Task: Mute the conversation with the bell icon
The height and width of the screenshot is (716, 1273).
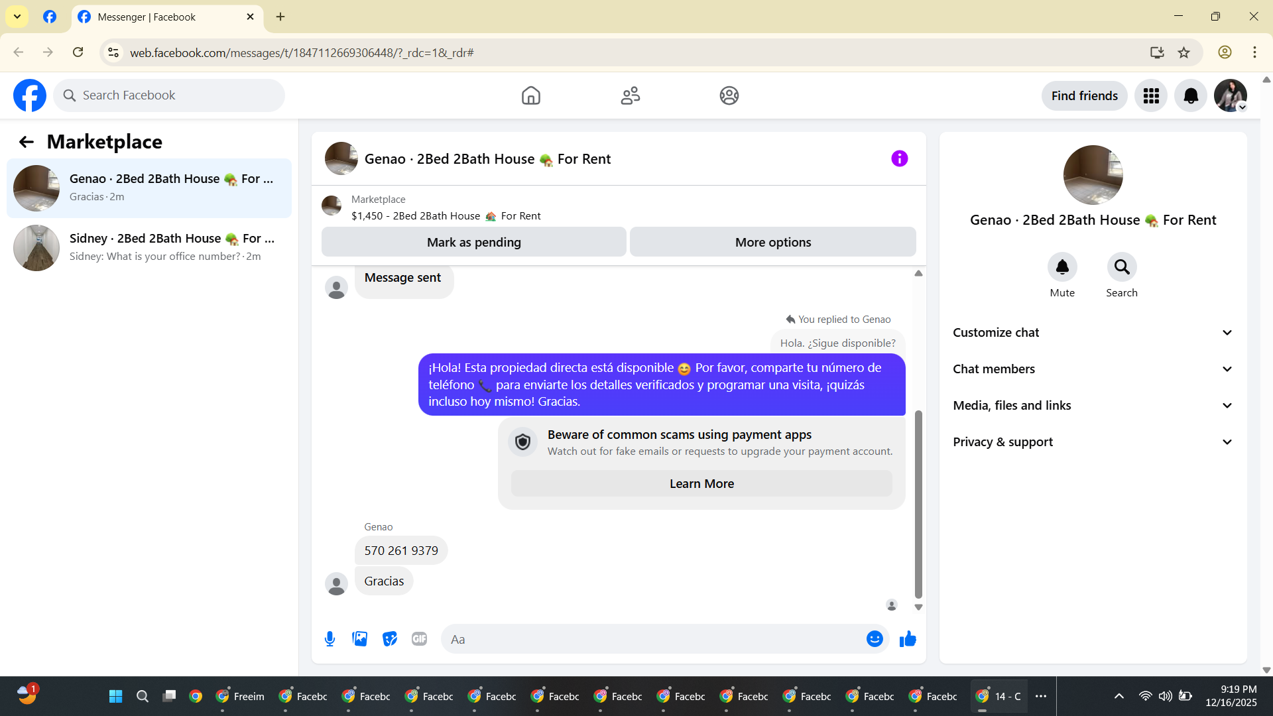Action: click(x=1062, y=267)
